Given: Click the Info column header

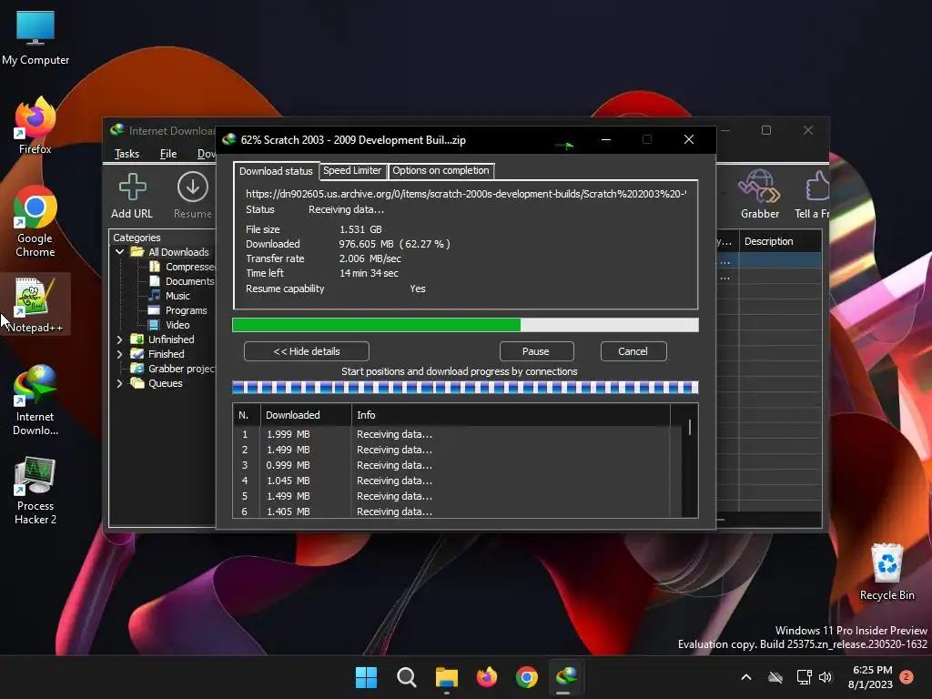Looking at the screenshot, I should [511, 415].
